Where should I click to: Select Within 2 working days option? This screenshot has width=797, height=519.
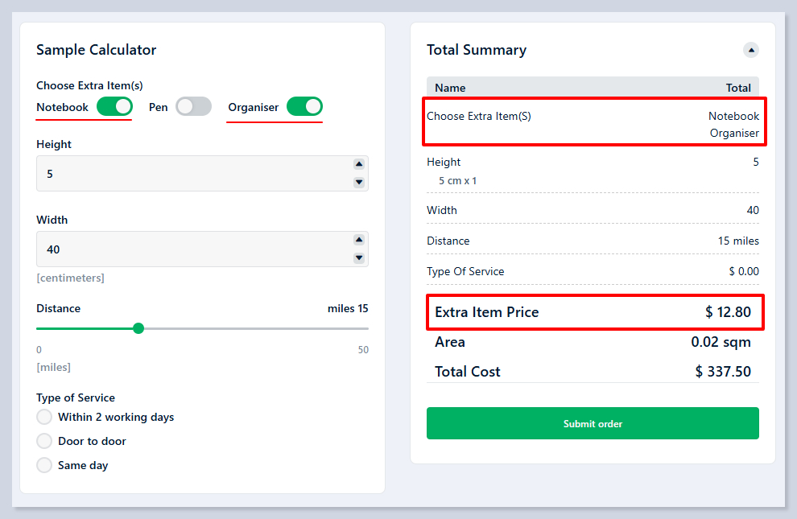coord(44,417)
